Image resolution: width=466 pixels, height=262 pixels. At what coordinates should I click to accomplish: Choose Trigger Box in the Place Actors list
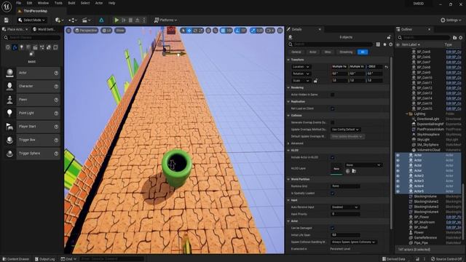click(32, 140)
